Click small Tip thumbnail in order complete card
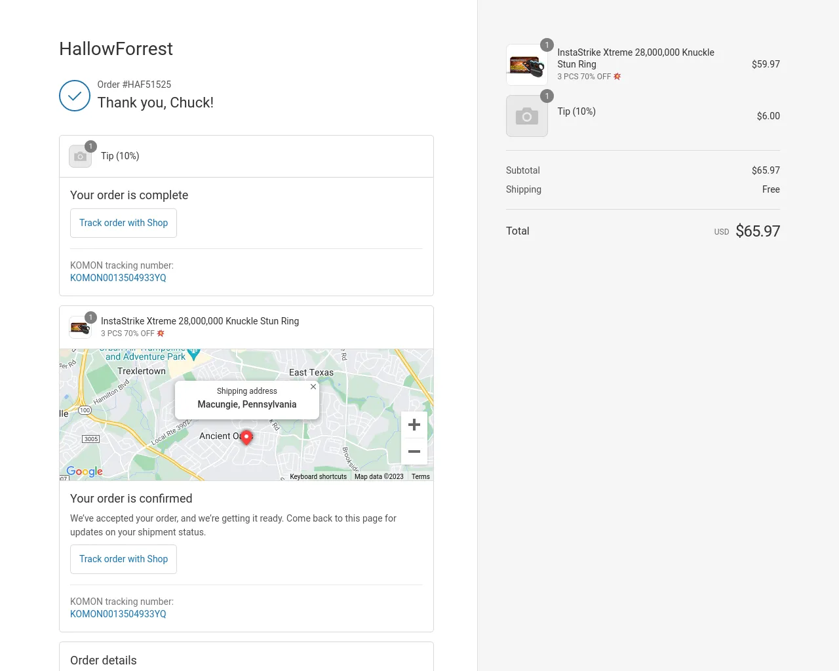839x671 pixels. 80,157
